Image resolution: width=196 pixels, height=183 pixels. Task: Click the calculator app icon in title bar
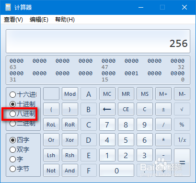click(8, 7)
